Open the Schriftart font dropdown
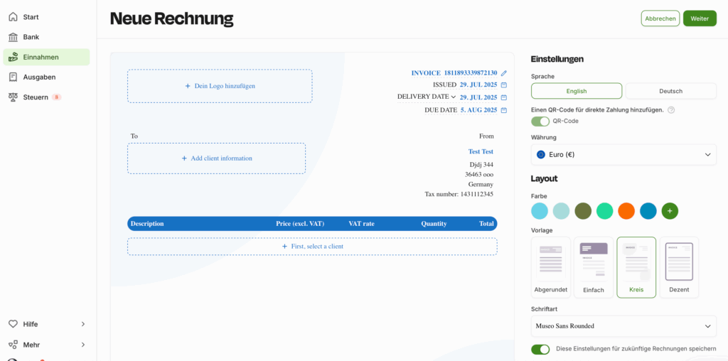 click(x=623, y=326)
